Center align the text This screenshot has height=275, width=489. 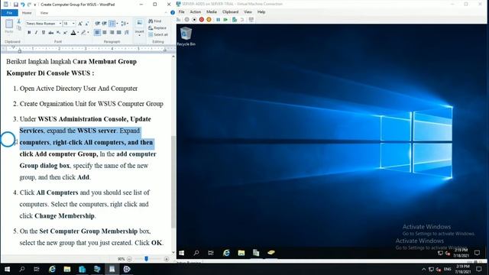105,32
